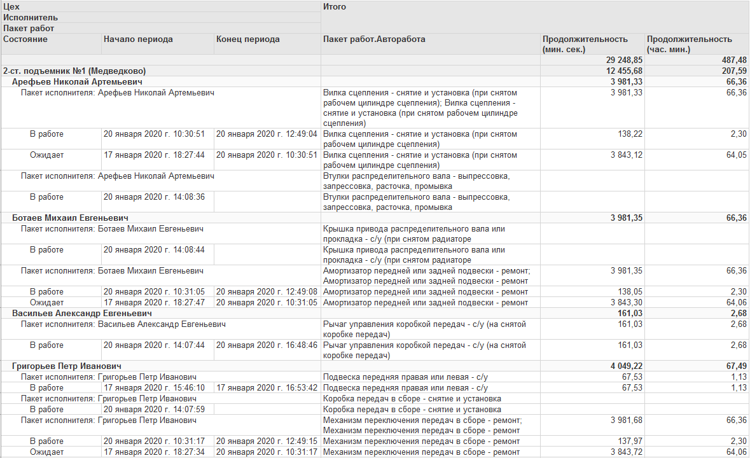750x458 pixels.
Task: Select start time '17 января 2020 г. 18:27:44'
Action: click(154, 155)
